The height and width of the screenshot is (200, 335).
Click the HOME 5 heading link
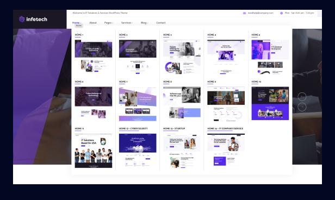[x=256, y=35]
